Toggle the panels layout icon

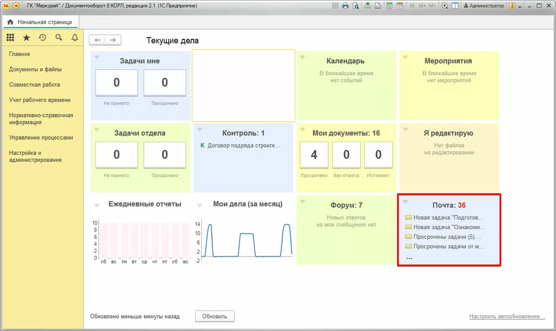(x=455, y=6)
